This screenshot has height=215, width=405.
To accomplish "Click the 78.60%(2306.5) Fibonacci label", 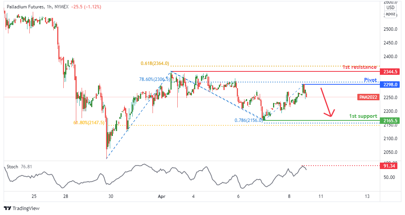I will (154, 79).
